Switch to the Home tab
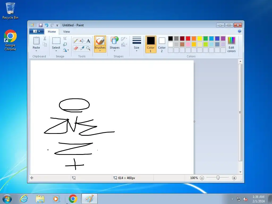 (x=52, y=32)
